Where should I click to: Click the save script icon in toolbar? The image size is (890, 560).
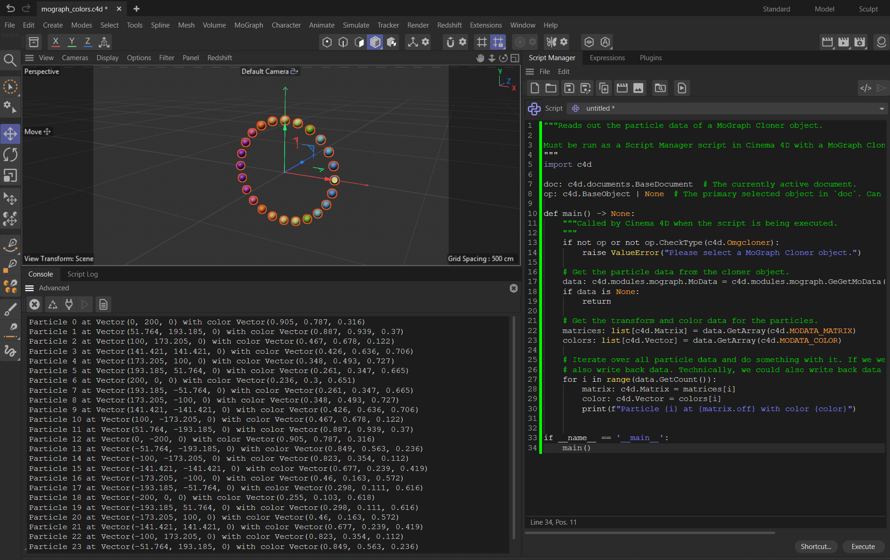coord(567,88)
